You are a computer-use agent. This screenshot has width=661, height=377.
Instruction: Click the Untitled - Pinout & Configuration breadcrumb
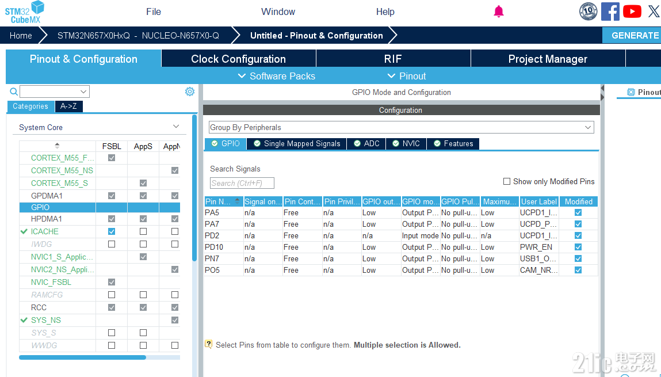tap(316, 36)
